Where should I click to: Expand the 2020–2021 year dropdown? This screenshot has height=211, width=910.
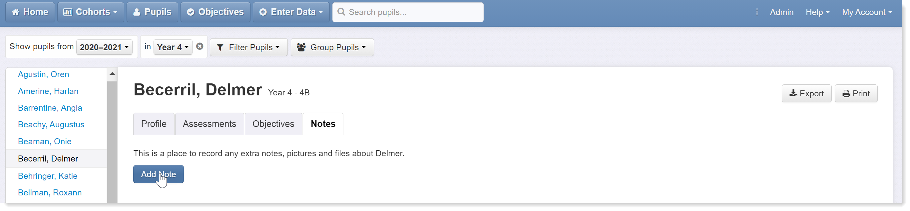pyautogui.click(x=104, y=47)
